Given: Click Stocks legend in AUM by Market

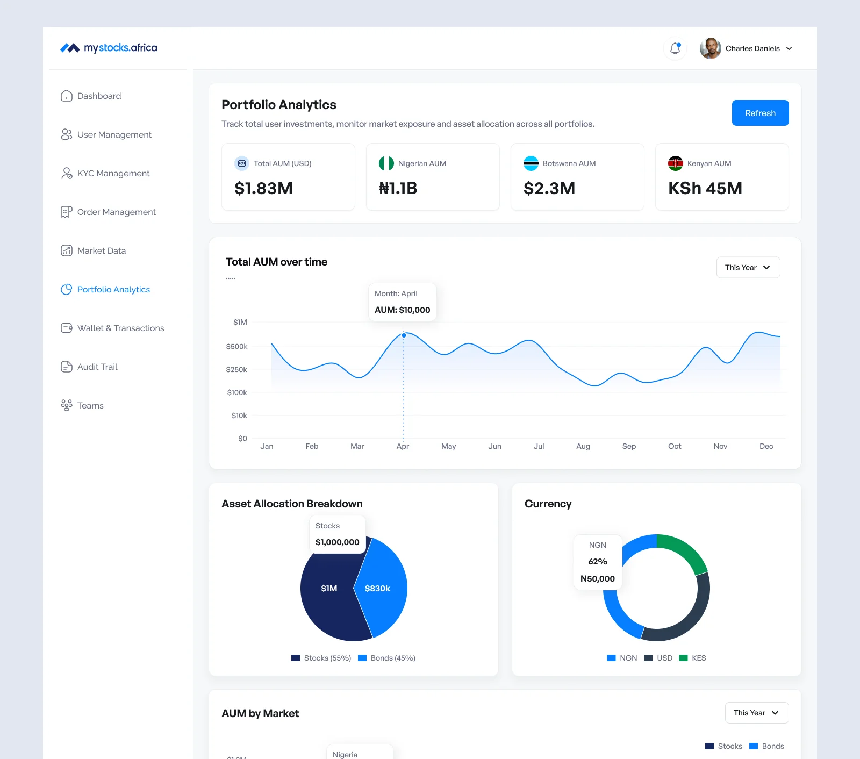Looking at the screenshot, I should [723, 746].
